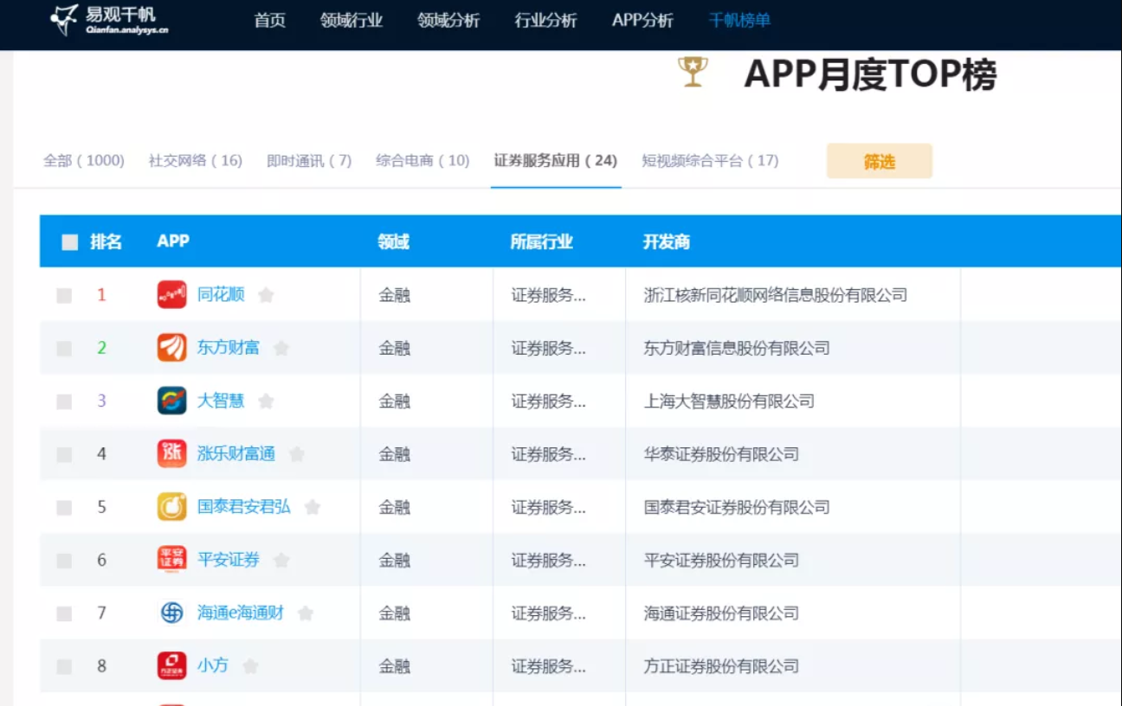
Task: Check the box for rank 8 小方
Action: point(64,666)
